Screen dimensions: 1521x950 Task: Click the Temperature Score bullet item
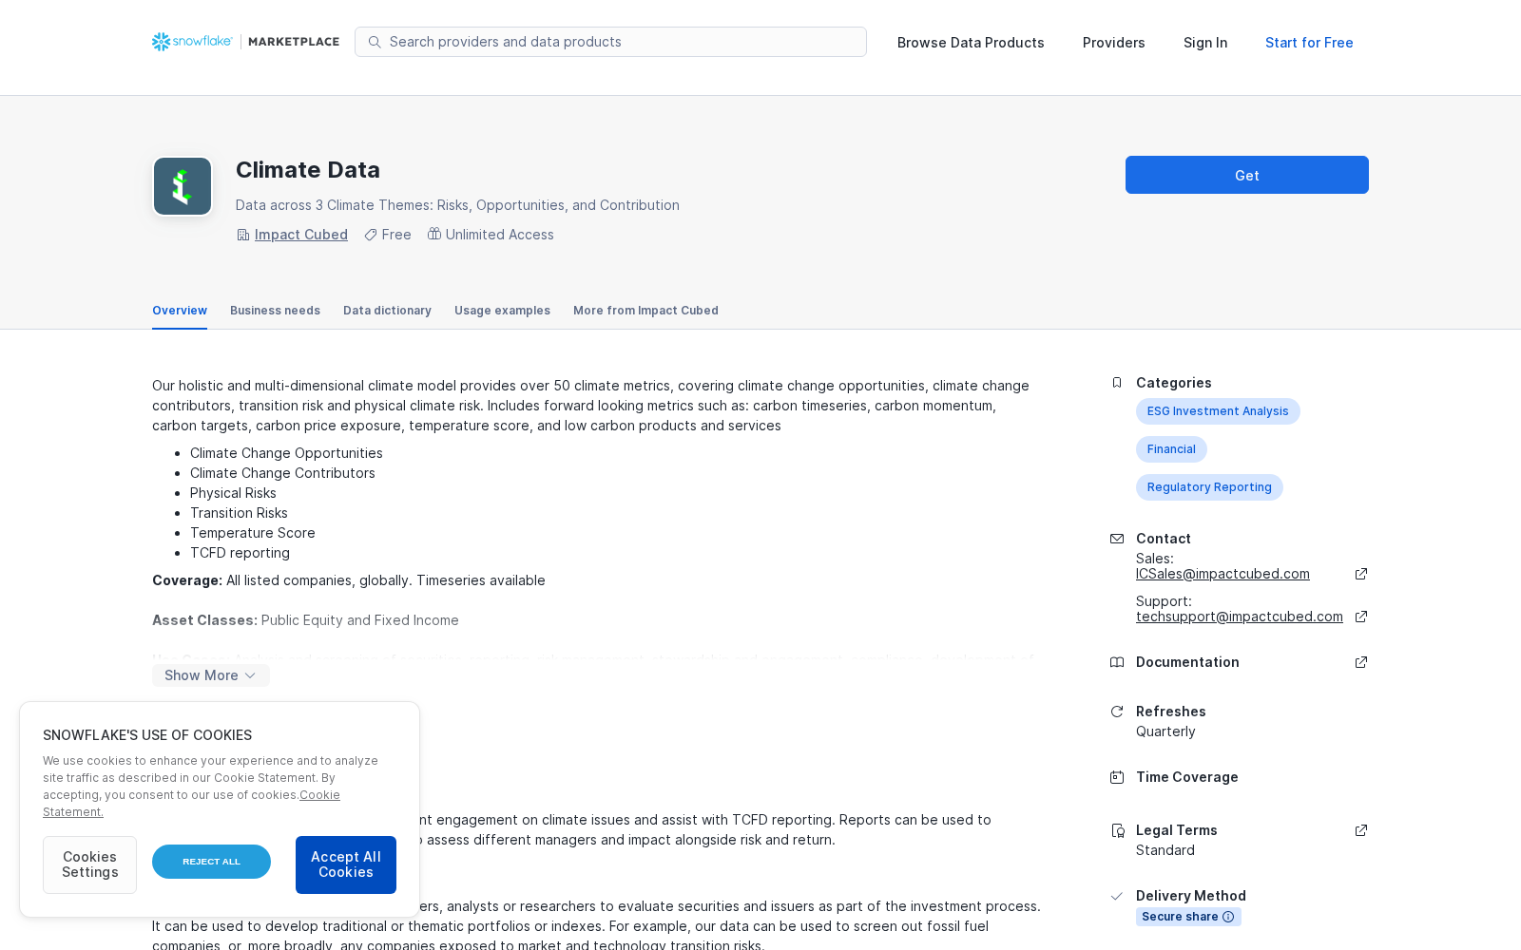coord(253,533)
